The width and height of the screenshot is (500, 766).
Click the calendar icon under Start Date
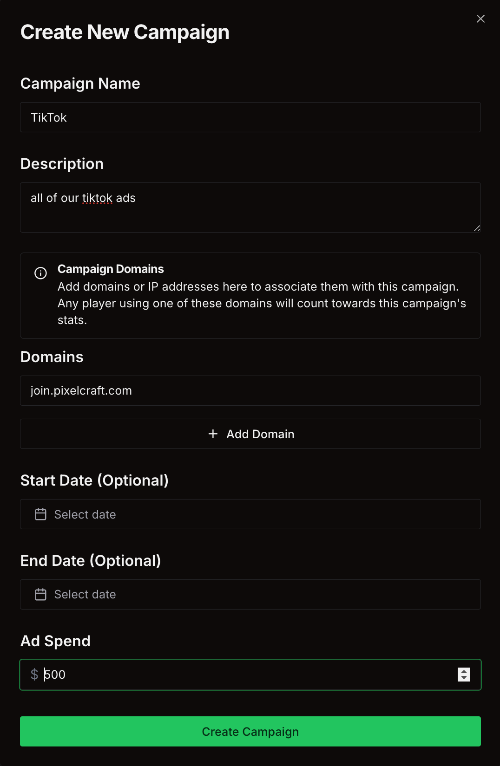point(41,514)
